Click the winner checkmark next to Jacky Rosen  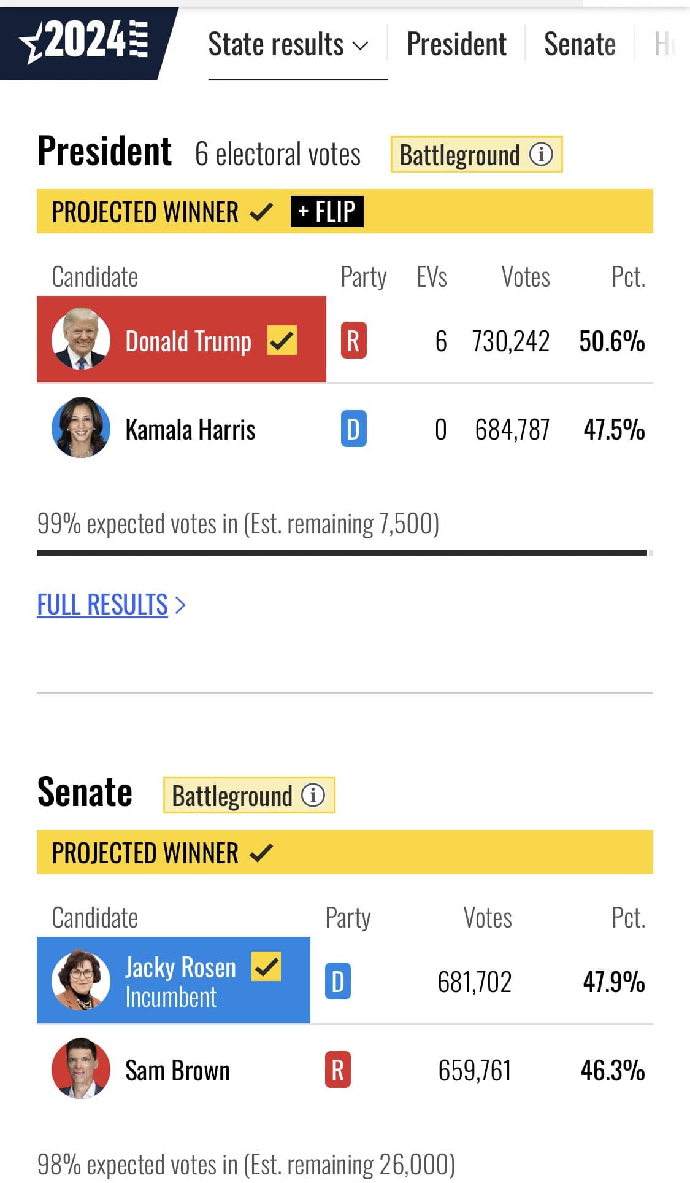pos(266,967)
